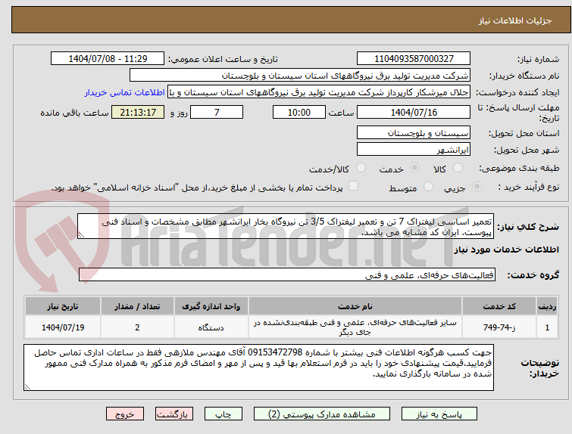Click the استان محل تحویل field
Viewport: 572px width, 434px height.
[x=414, y=133]
